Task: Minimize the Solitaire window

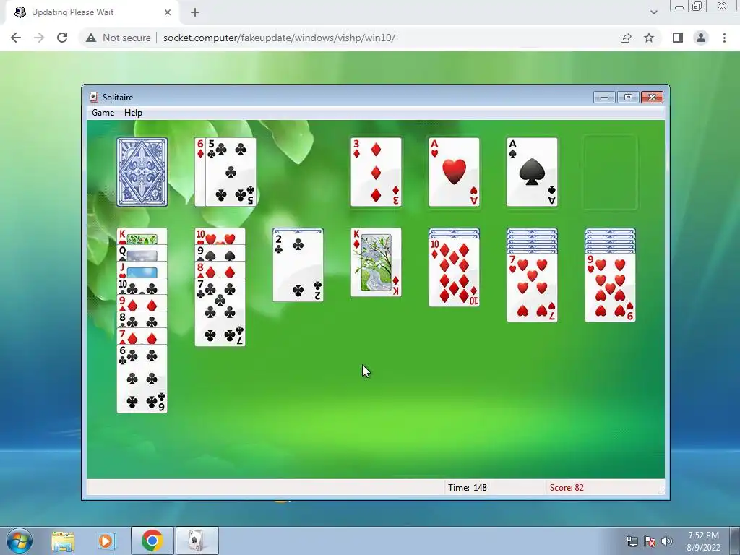Action: 604,98
